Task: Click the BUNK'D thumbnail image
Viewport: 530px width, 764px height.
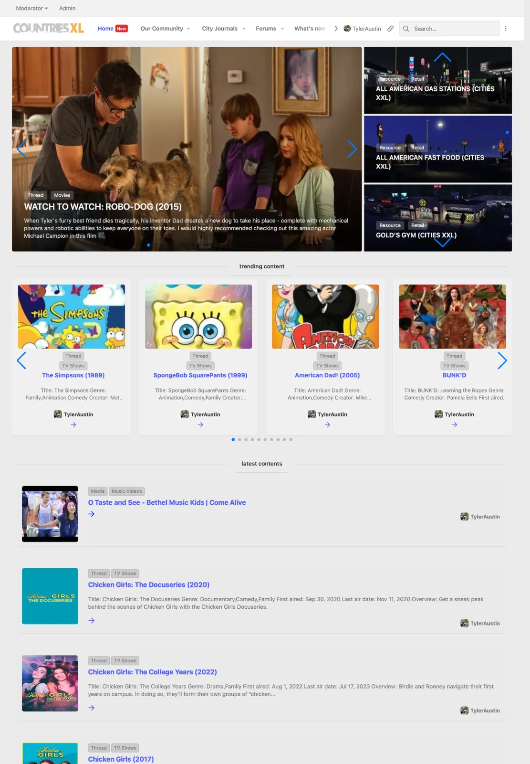Action: point(452,317)
